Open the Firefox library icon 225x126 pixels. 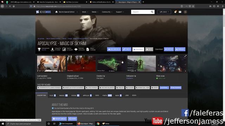click(x=210, y=6)
